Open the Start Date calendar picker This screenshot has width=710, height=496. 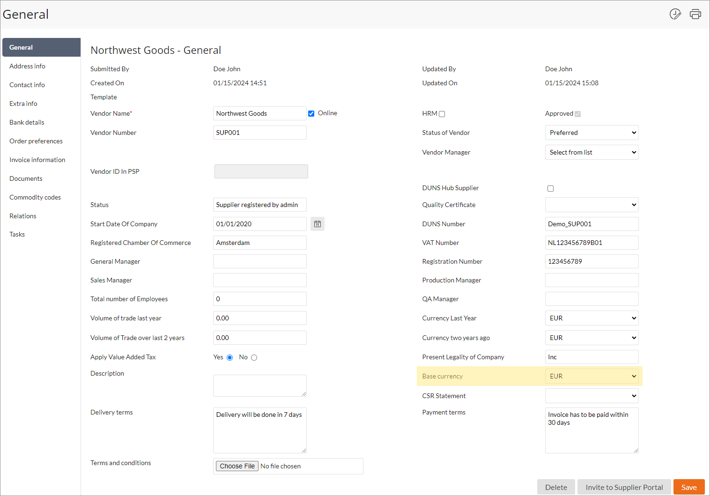coord(318,224)
